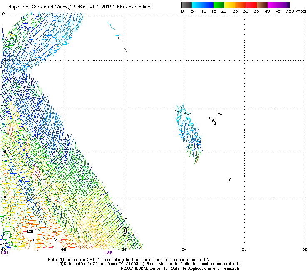Pick the brown 35–40 knots legend segment
The image size is (308, 271).
coord(262,5)
